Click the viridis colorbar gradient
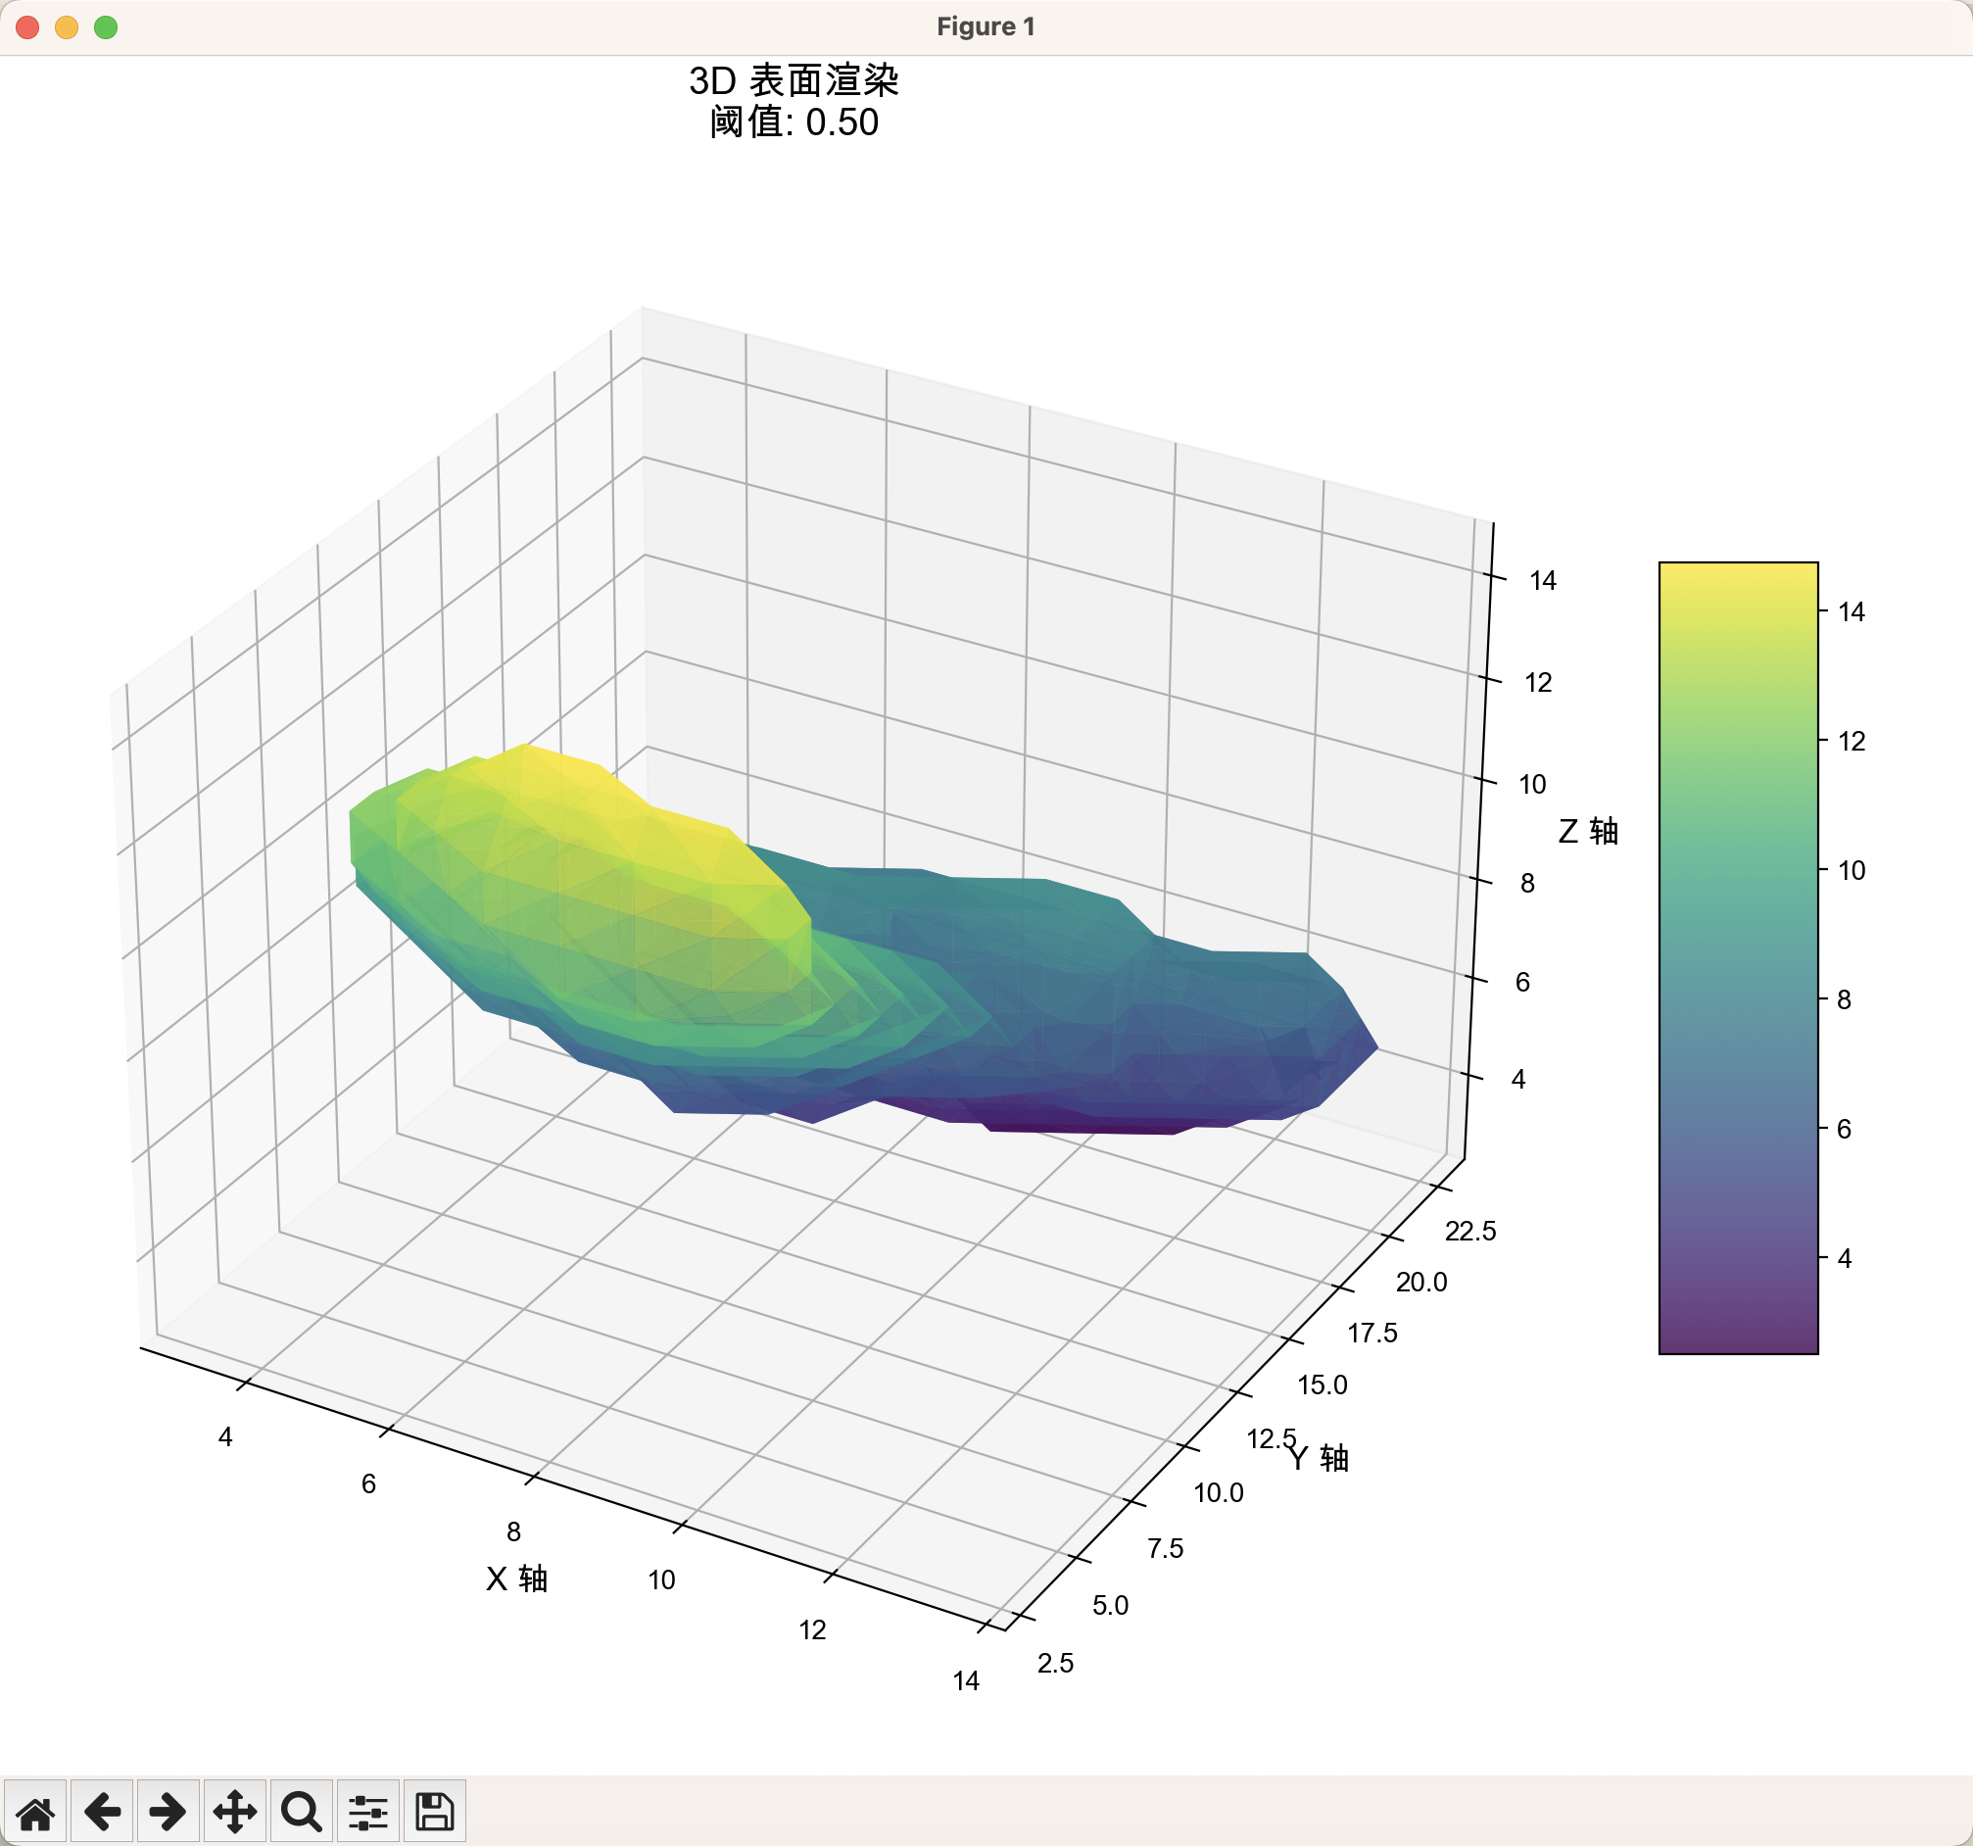 (x=1738, y=957)
